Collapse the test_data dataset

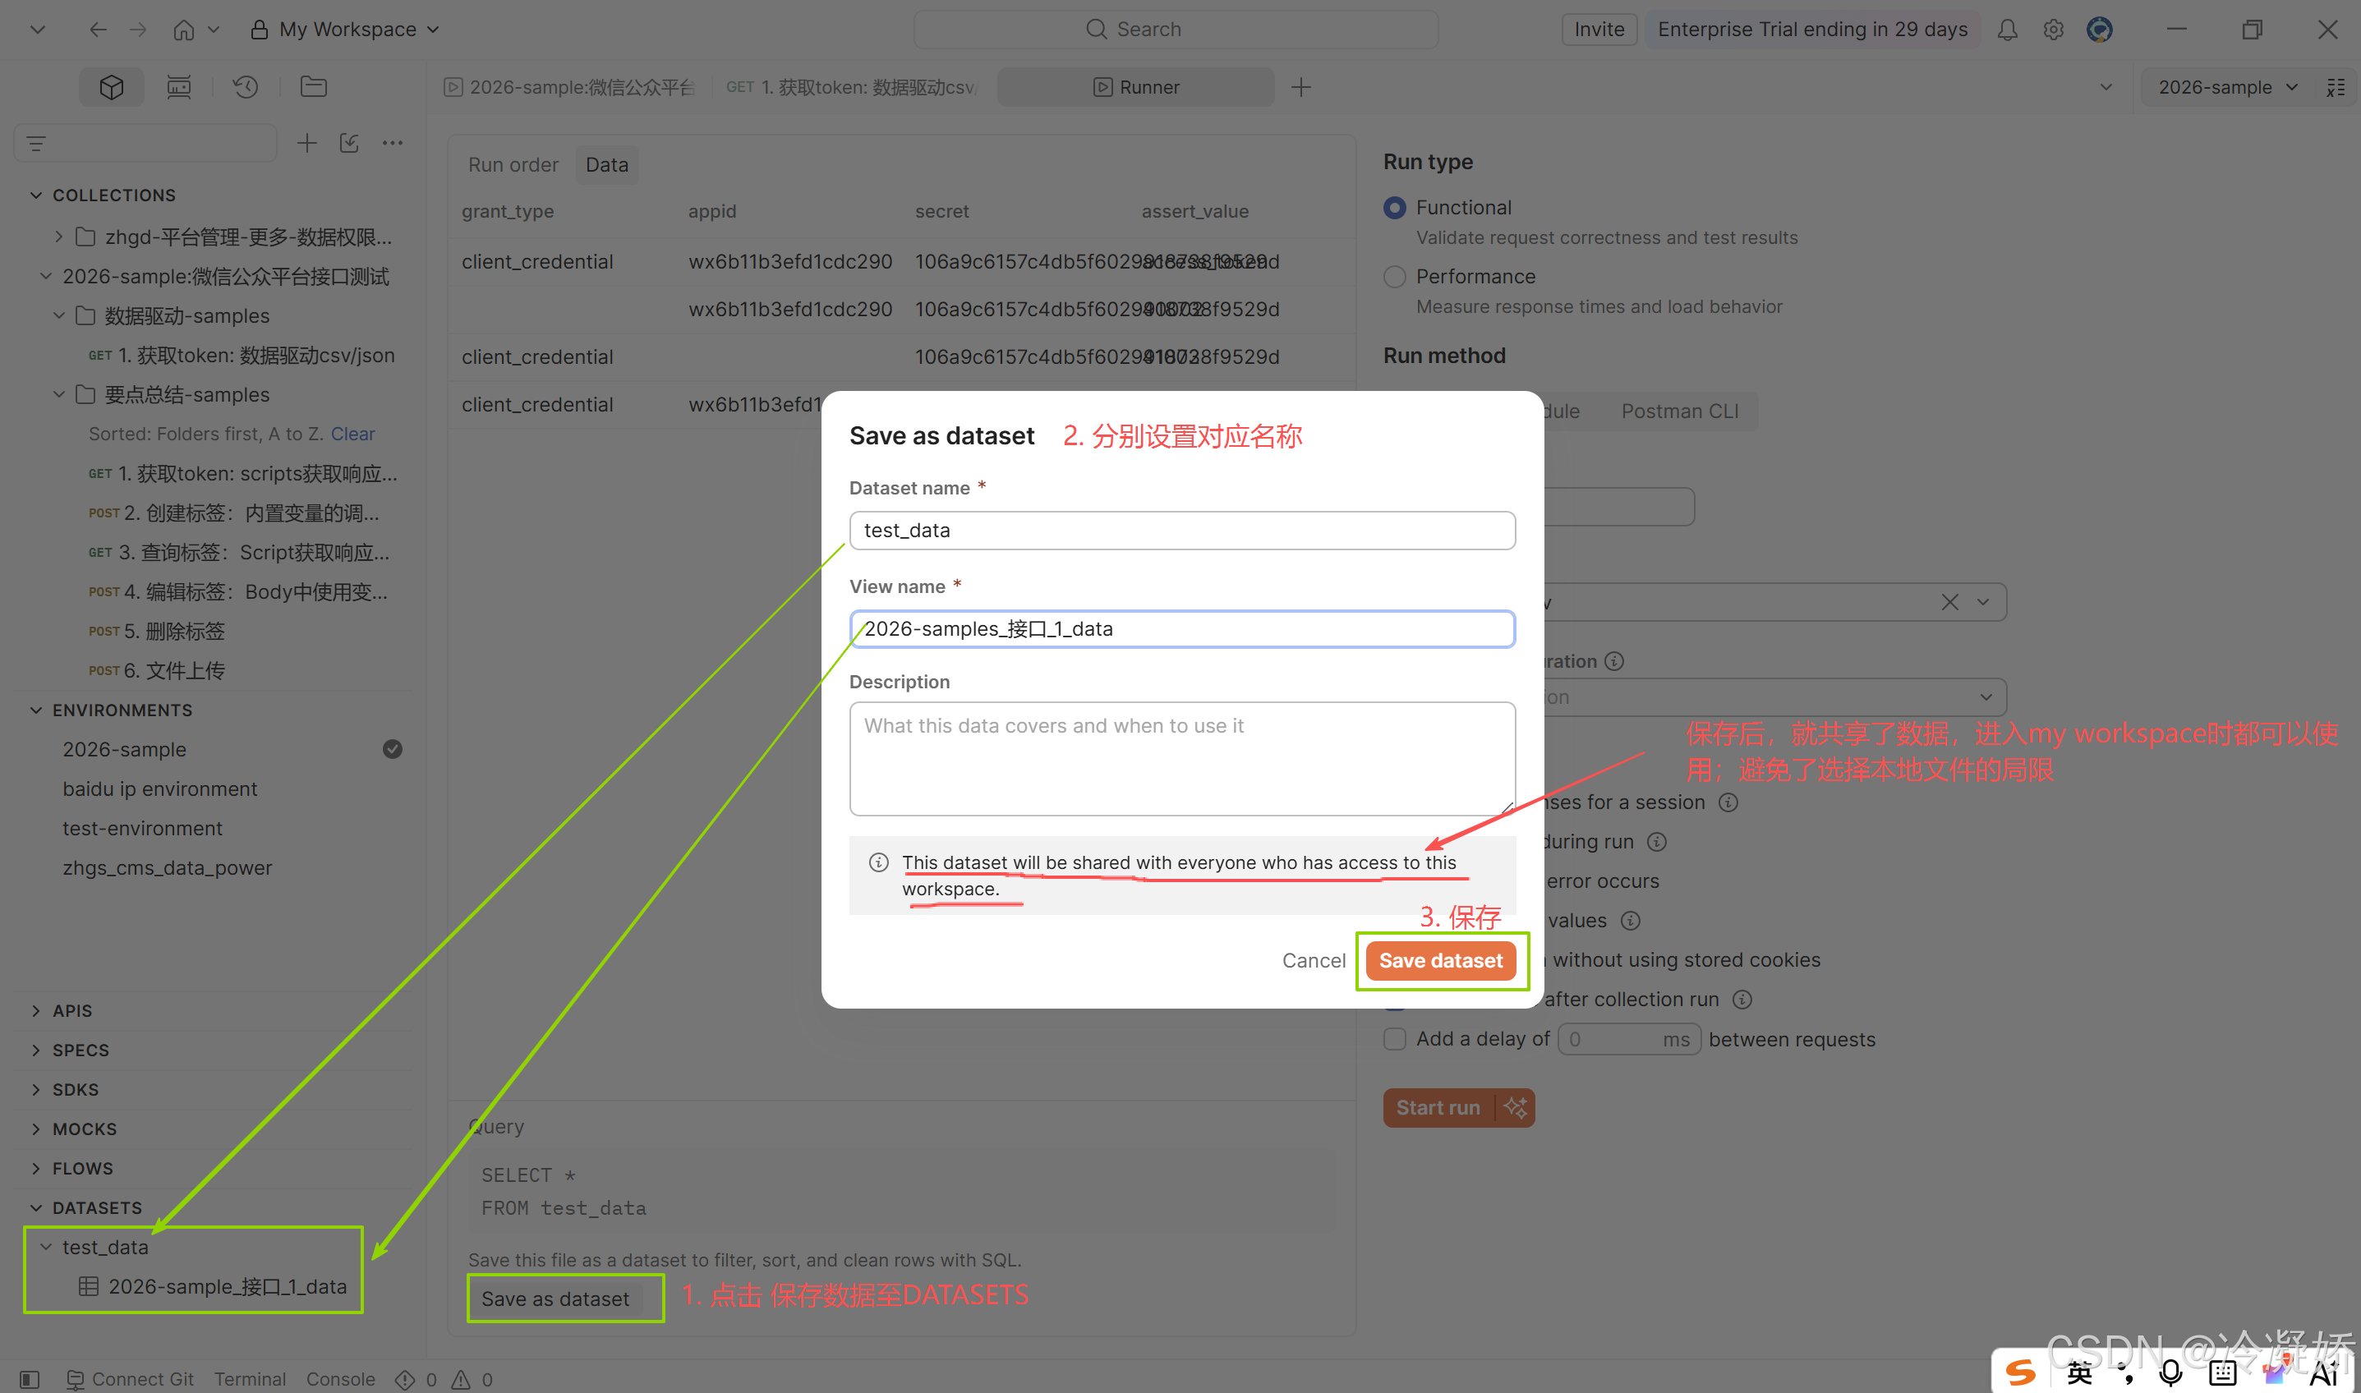coord(46,1248)
